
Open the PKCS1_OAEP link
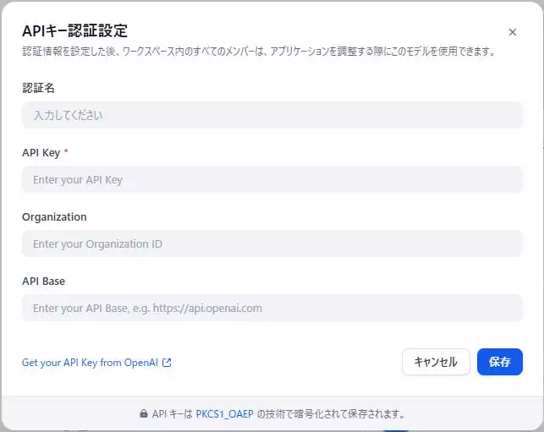tap(224, 414)
